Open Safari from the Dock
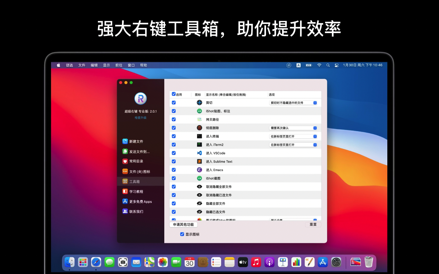439x274 pixels. tap(96, 262)
